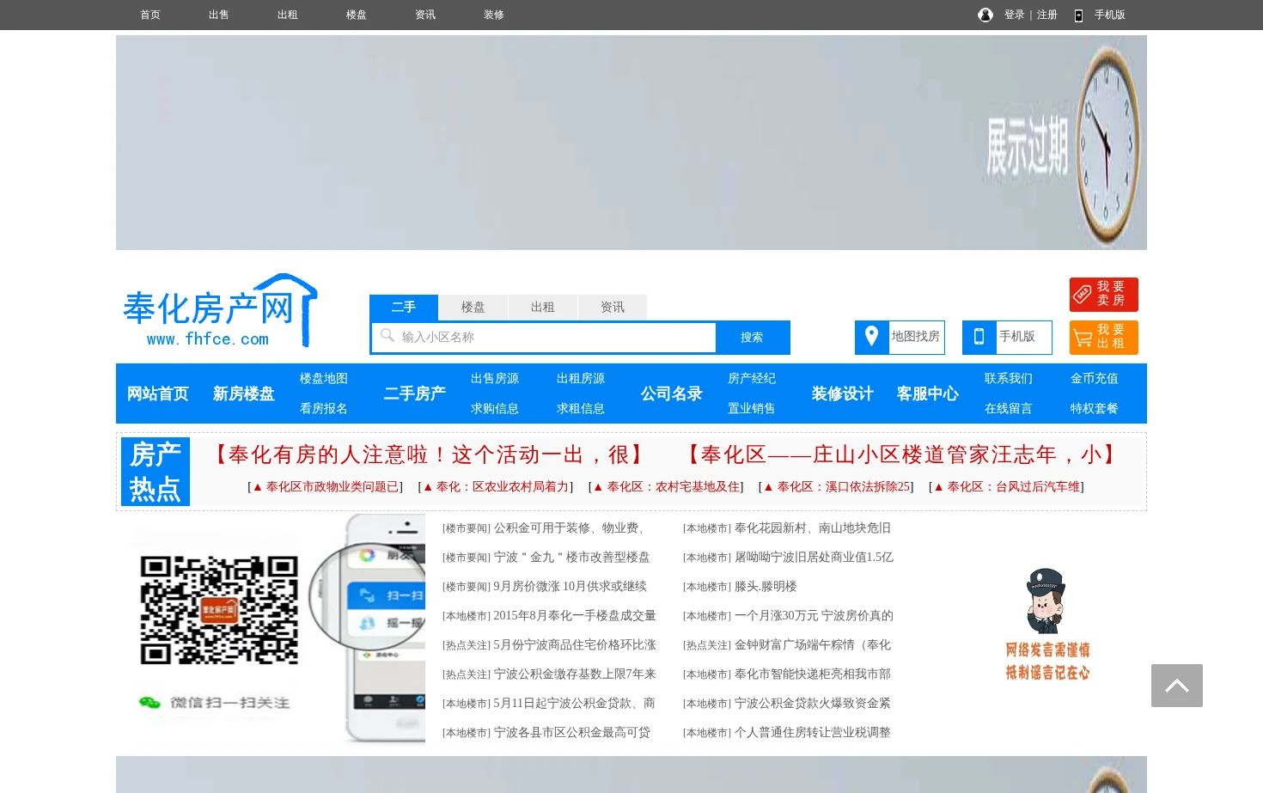Open 出售房源 sub-navigation link
Viewport: 1263px width, 793px height.
(495, 379)
